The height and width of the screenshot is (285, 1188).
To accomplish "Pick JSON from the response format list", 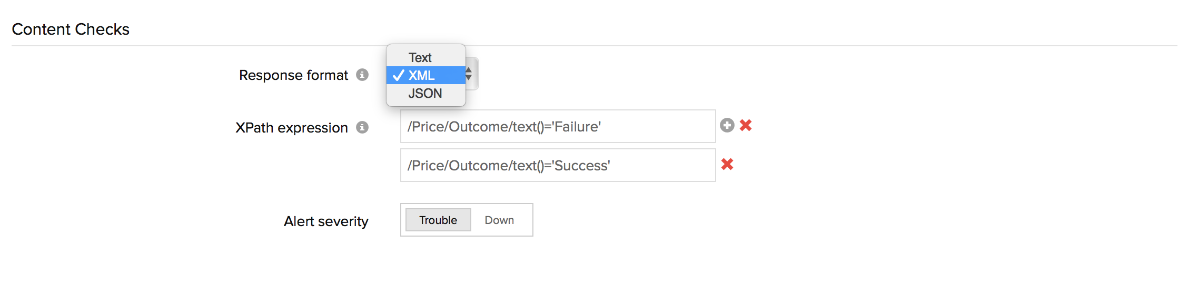I will click(x=425, y=94).
